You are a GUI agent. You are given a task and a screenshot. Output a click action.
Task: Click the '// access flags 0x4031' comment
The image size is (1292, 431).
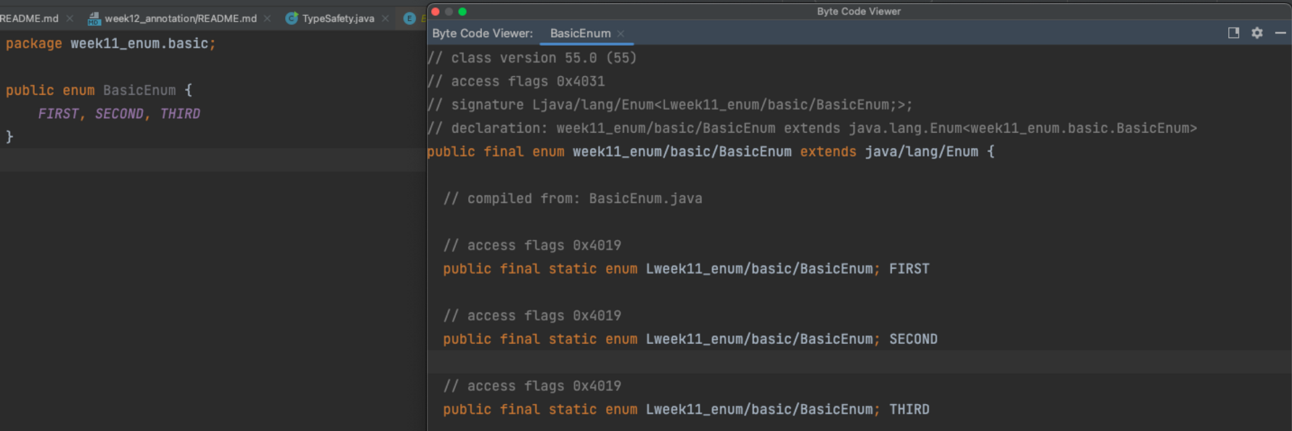click(516, 81)
